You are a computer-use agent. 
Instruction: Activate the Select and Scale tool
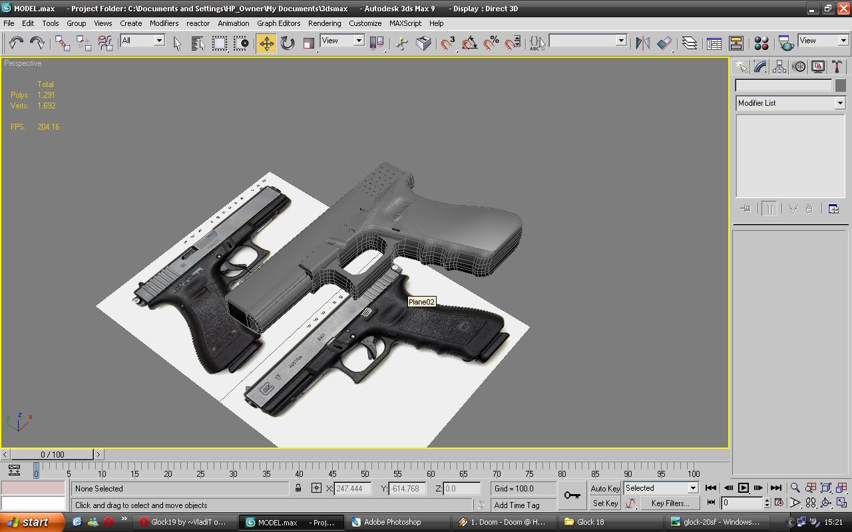click(309, 43)
